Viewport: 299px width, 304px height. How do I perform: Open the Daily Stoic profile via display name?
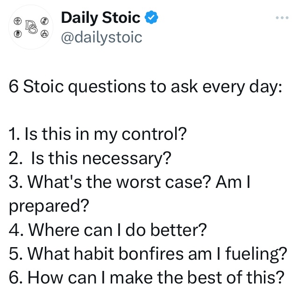point(100,18)
